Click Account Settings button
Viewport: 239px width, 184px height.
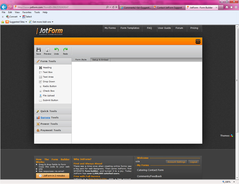pos(176,162)
